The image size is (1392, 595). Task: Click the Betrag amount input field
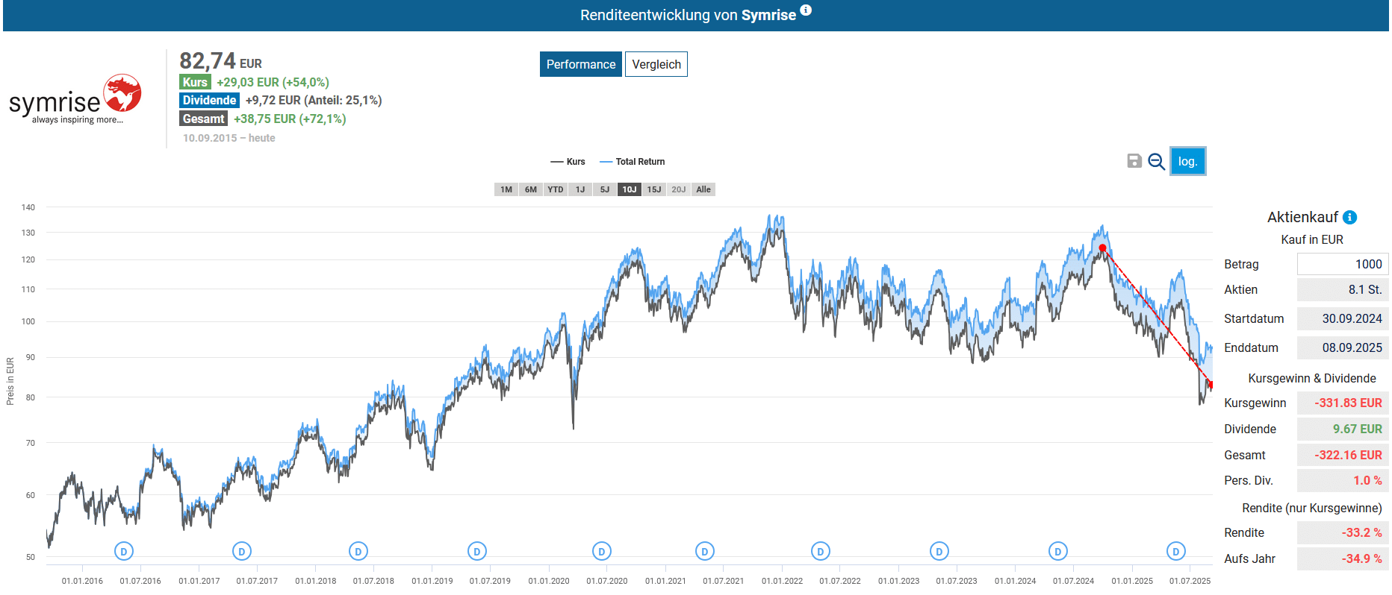(x=1342, y=264)
